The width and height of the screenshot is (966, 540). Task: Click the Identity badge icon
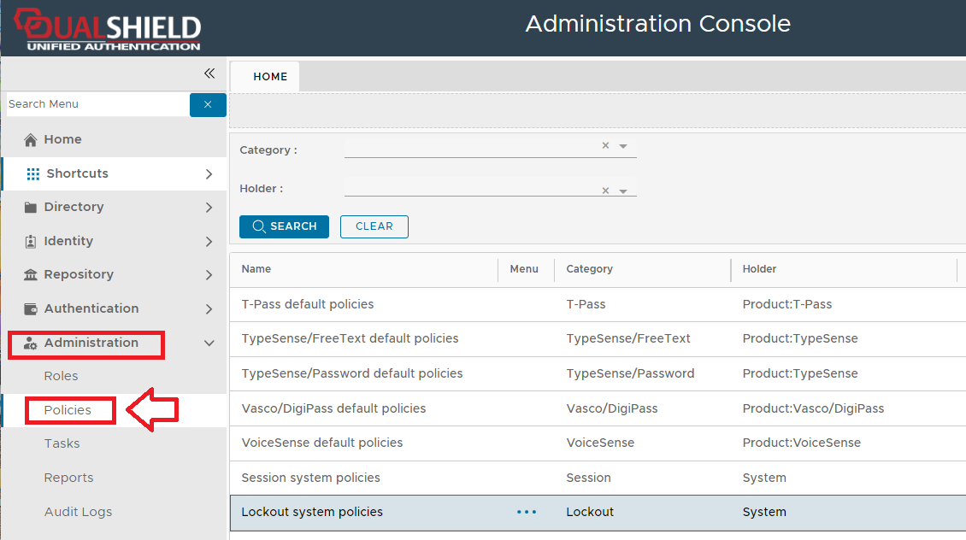click(31, 242)
